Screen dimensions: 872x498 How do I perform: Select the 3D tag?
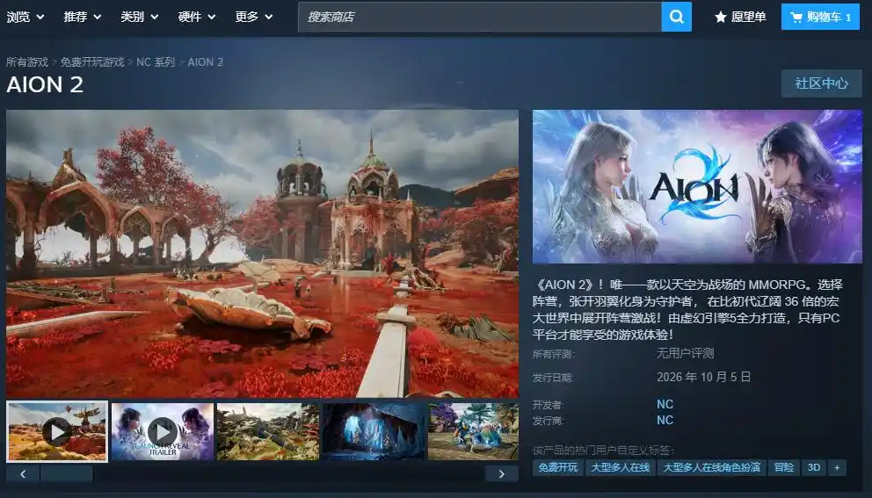pyautogui.click(x=814, y=467)
